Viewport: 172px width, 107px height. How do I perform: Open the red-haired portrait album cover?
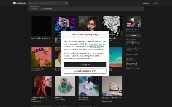(89, 24)
